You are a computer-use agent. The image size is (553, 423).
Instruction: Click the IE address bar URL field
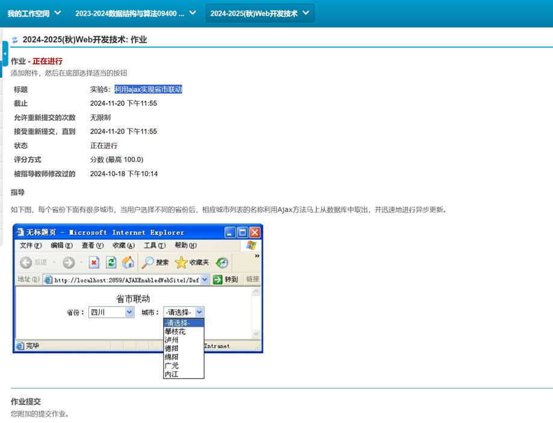pyautogui.click(x=126, y=280)
